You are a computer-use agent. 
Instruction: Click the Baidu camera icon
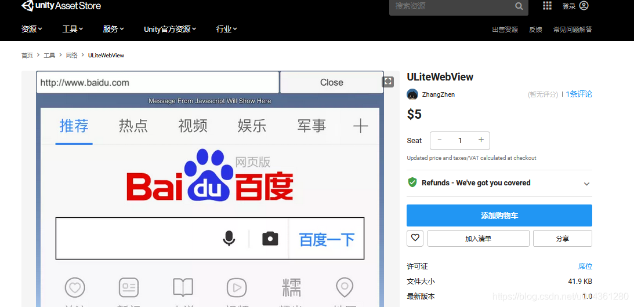point(270,238)
